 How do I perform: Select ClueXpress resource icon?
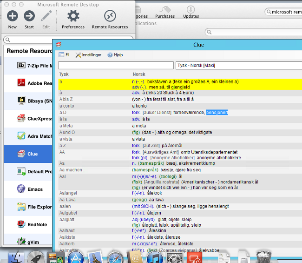pyautogui.click(x=21, y=118)
